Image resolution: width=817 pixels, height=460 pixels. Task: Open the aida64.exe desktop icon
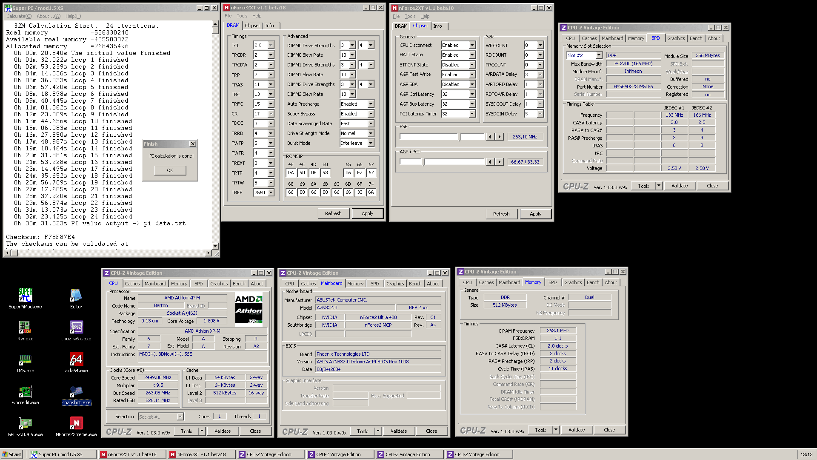tap(76, 362)
